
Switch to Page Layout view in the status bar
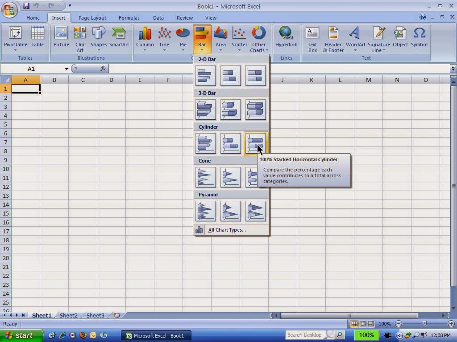[362, 324]
